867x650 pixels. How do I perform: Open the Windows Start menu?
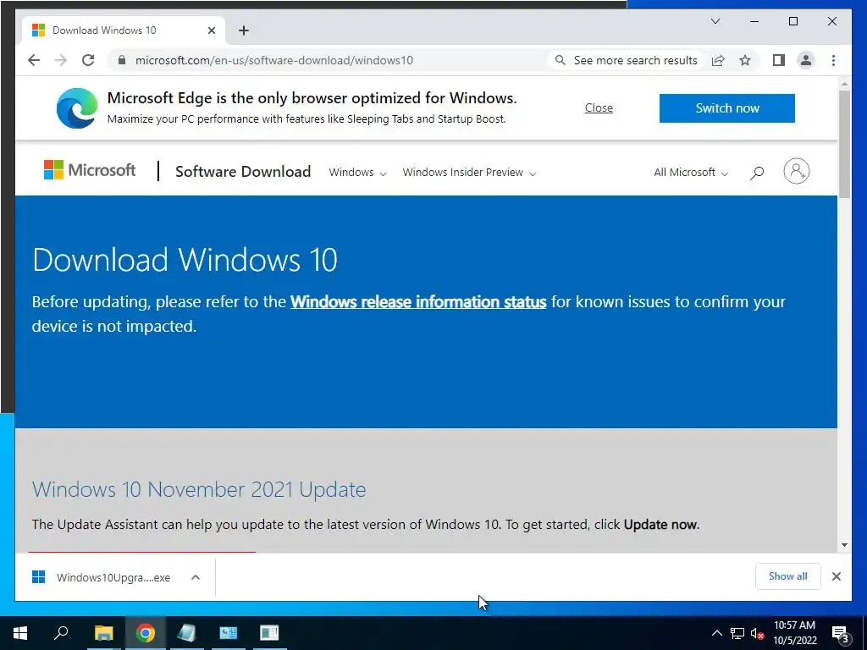(20, 633)
